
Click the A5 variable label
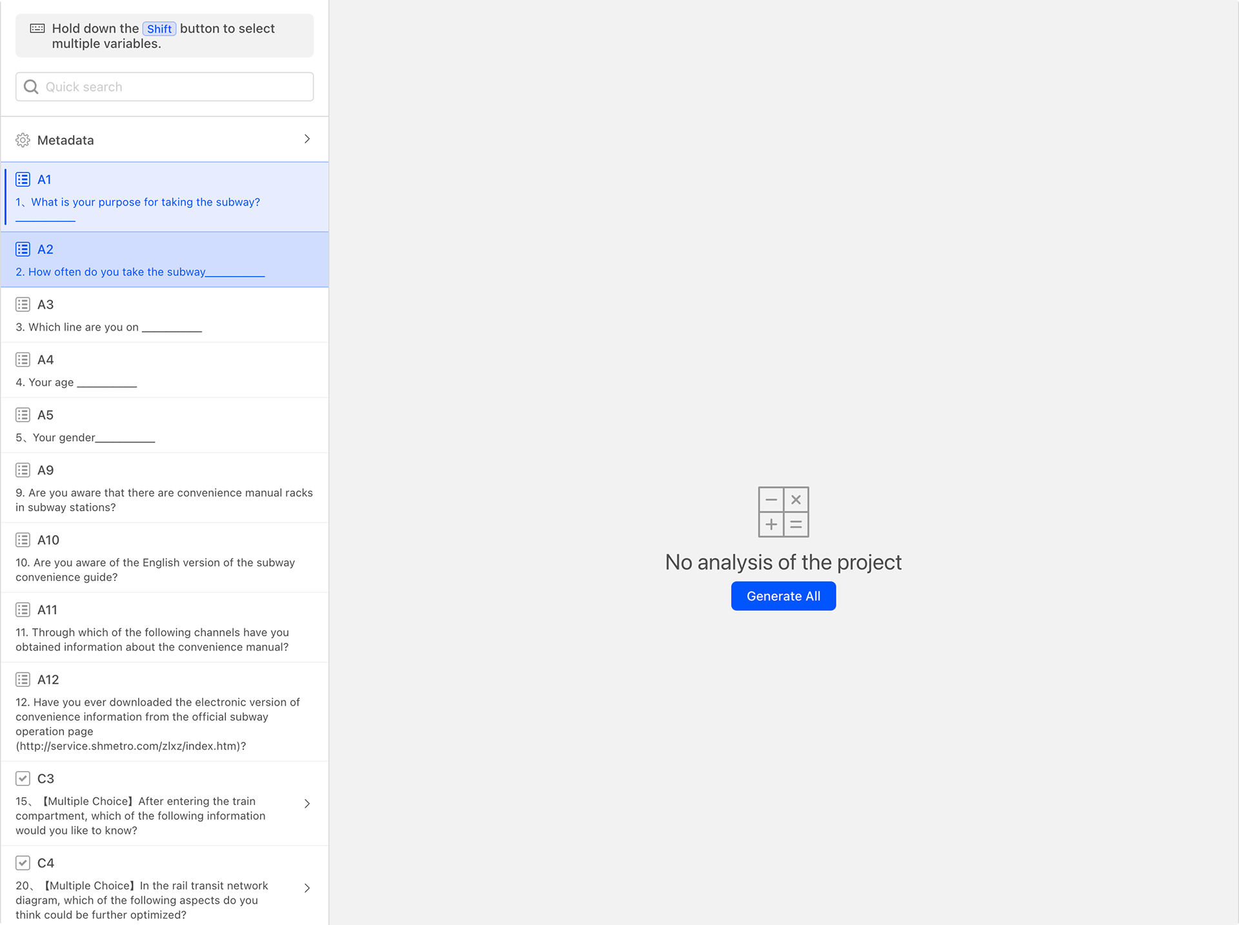tap(45, 414)
